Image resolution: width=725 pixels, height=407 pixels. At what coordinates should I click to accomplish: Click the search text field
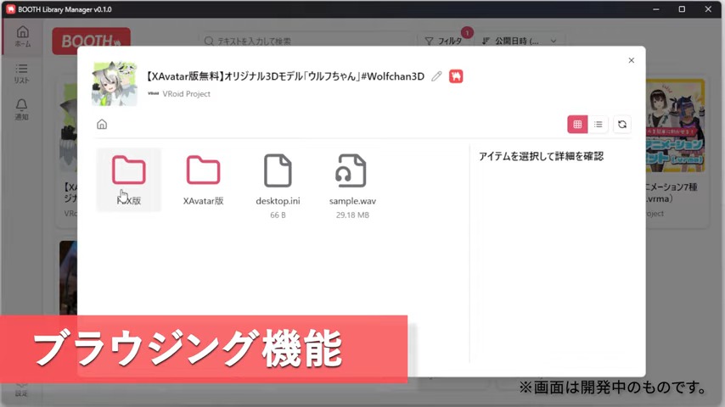(306, 41)
